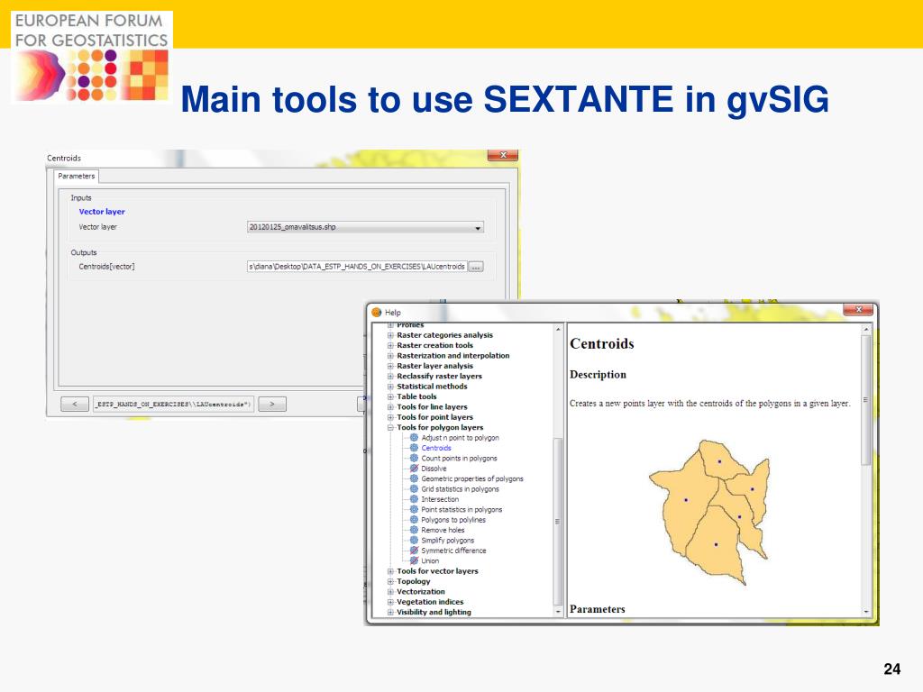Expand the Tools for line layers node
This screenshot has width=923, height=692.
390,407
